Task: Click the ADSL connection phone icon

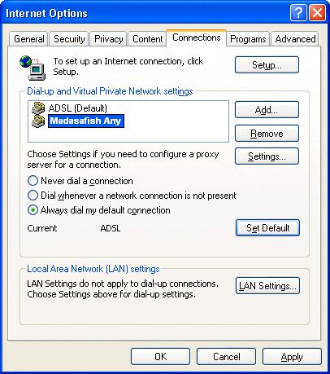Action: coord(38,108)
